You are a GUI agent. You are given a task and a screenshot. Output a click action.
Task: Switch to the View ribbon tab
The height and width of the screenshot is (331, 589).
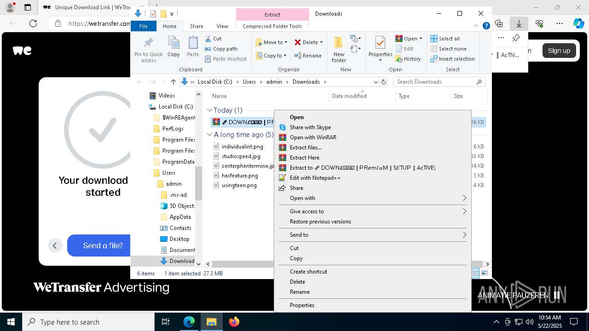(x=222, y=26)
